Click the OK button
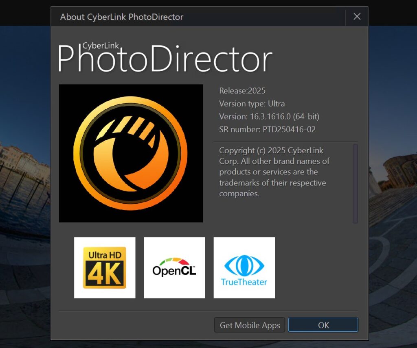The image size is (417, 348). coord(323,325)
